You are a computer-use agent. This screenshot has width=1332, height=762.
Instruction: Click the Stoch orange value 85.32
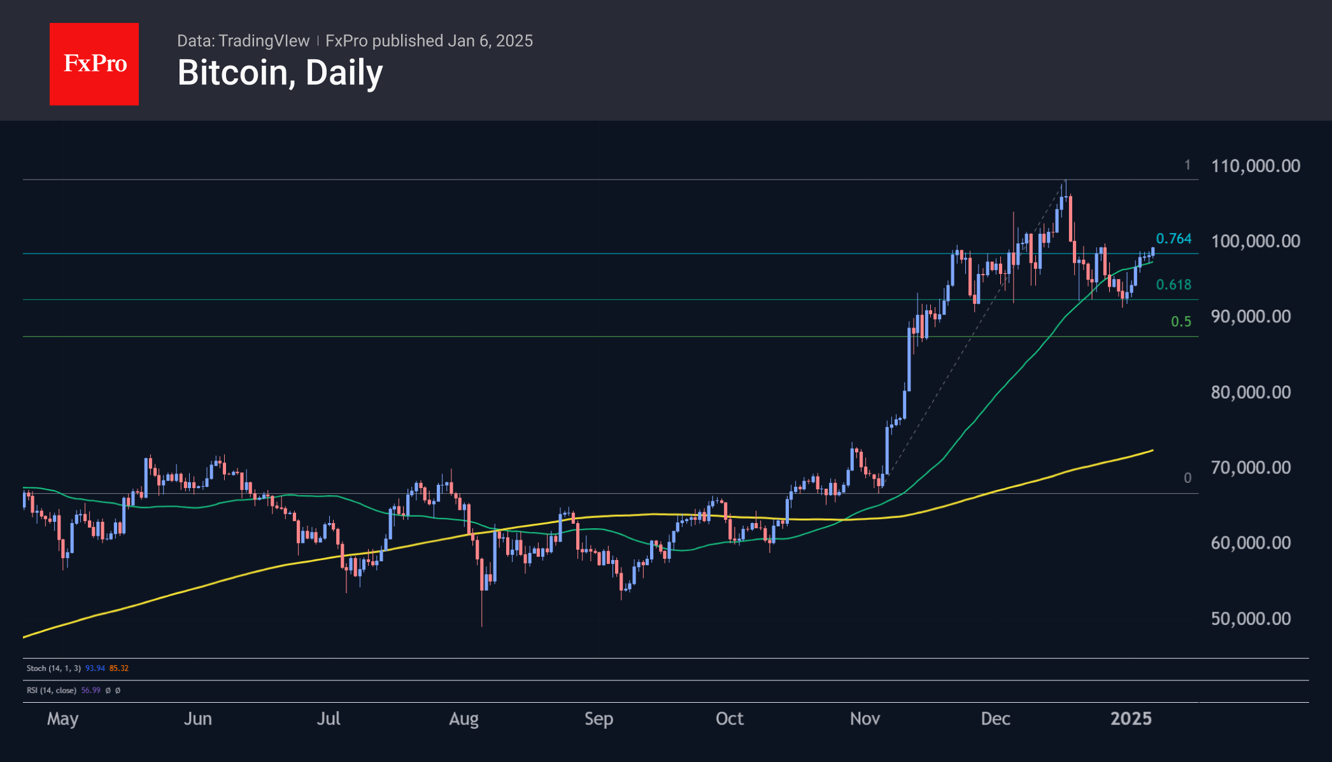tap(119, 668)
